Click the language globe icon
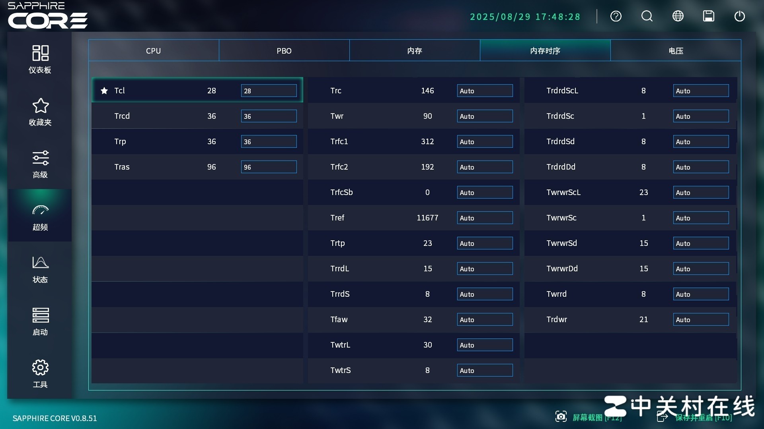764x429 pixels. click(x=678, y=16)
